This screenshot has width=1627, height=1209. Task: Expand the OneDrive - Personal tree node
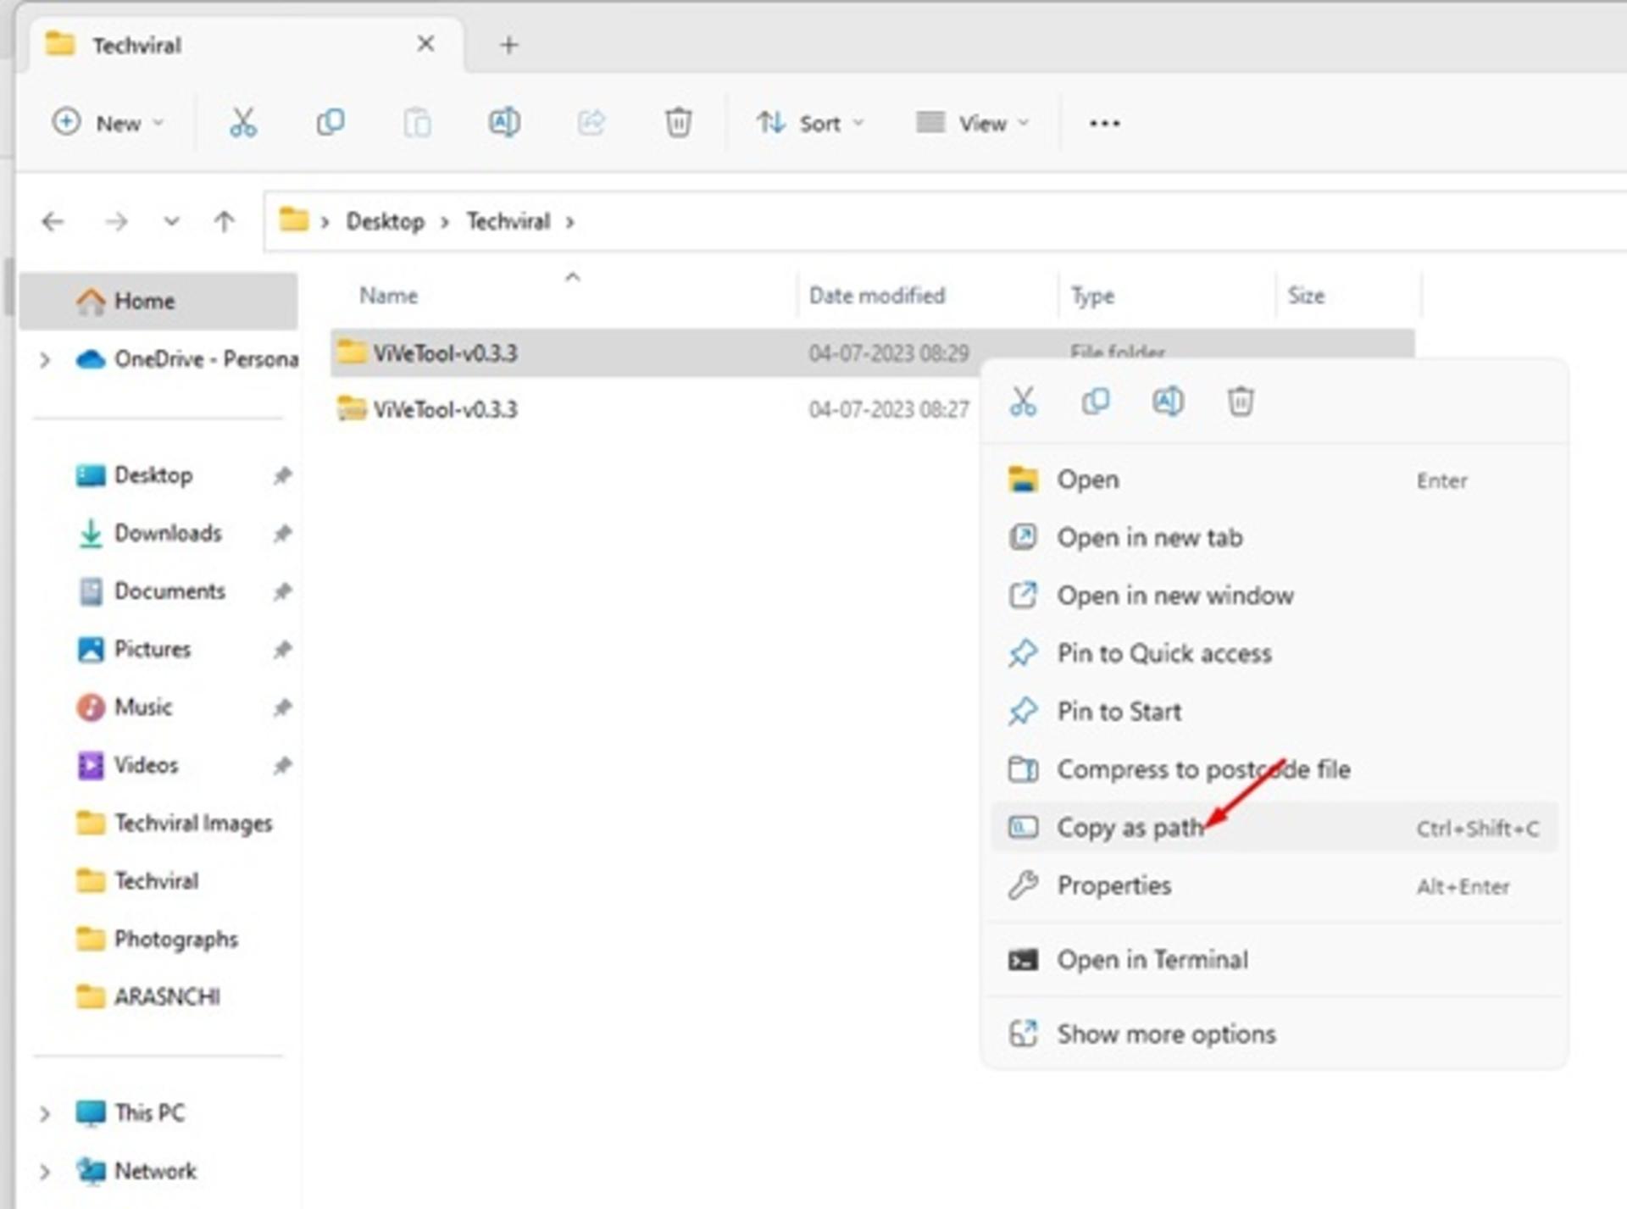[x=45, y=359]
